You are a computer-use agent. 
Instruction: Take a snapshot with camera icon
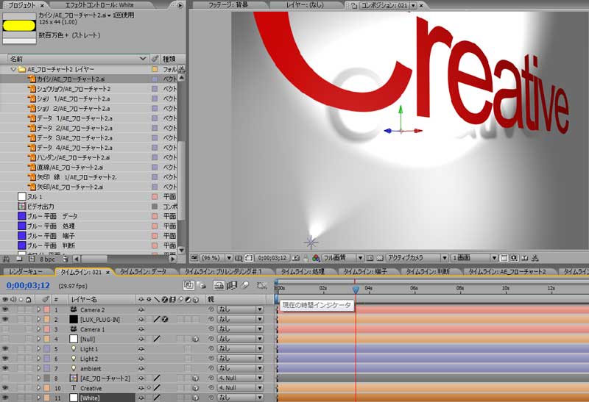(x=296, y=258)
